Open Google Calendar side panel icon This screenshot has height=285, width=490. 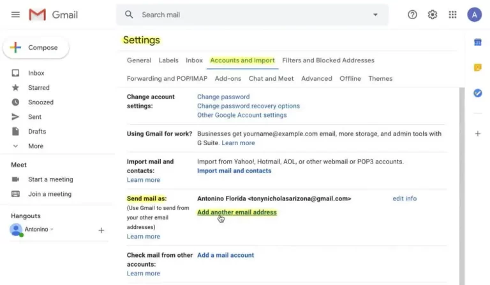[x=477, y=42]
